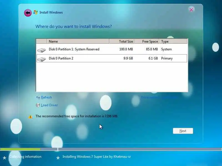Image resolution: width=222 pixels, height=166 pixels.
Task: Click the Collecting information step label
Action: pos(25,157)
